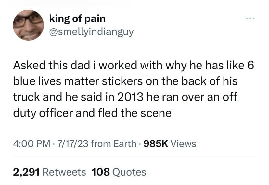Click the 108 quote count number
Image resolution: width=269 pixels, height=185 pixels.
click(101, 172)
